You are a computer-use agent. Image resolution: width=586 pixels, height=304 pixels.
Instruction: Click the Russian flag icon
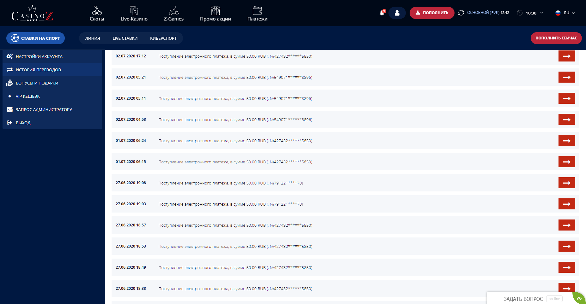558,13
